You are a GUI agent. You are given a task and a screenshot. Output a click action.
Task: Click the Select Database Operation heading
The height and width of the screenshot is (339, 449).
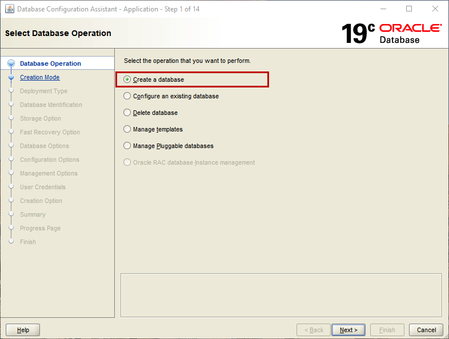58,33
